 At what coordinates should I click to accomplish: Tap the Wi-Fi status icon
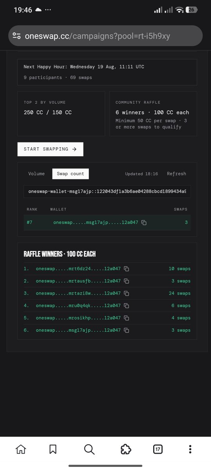[179, 10]
